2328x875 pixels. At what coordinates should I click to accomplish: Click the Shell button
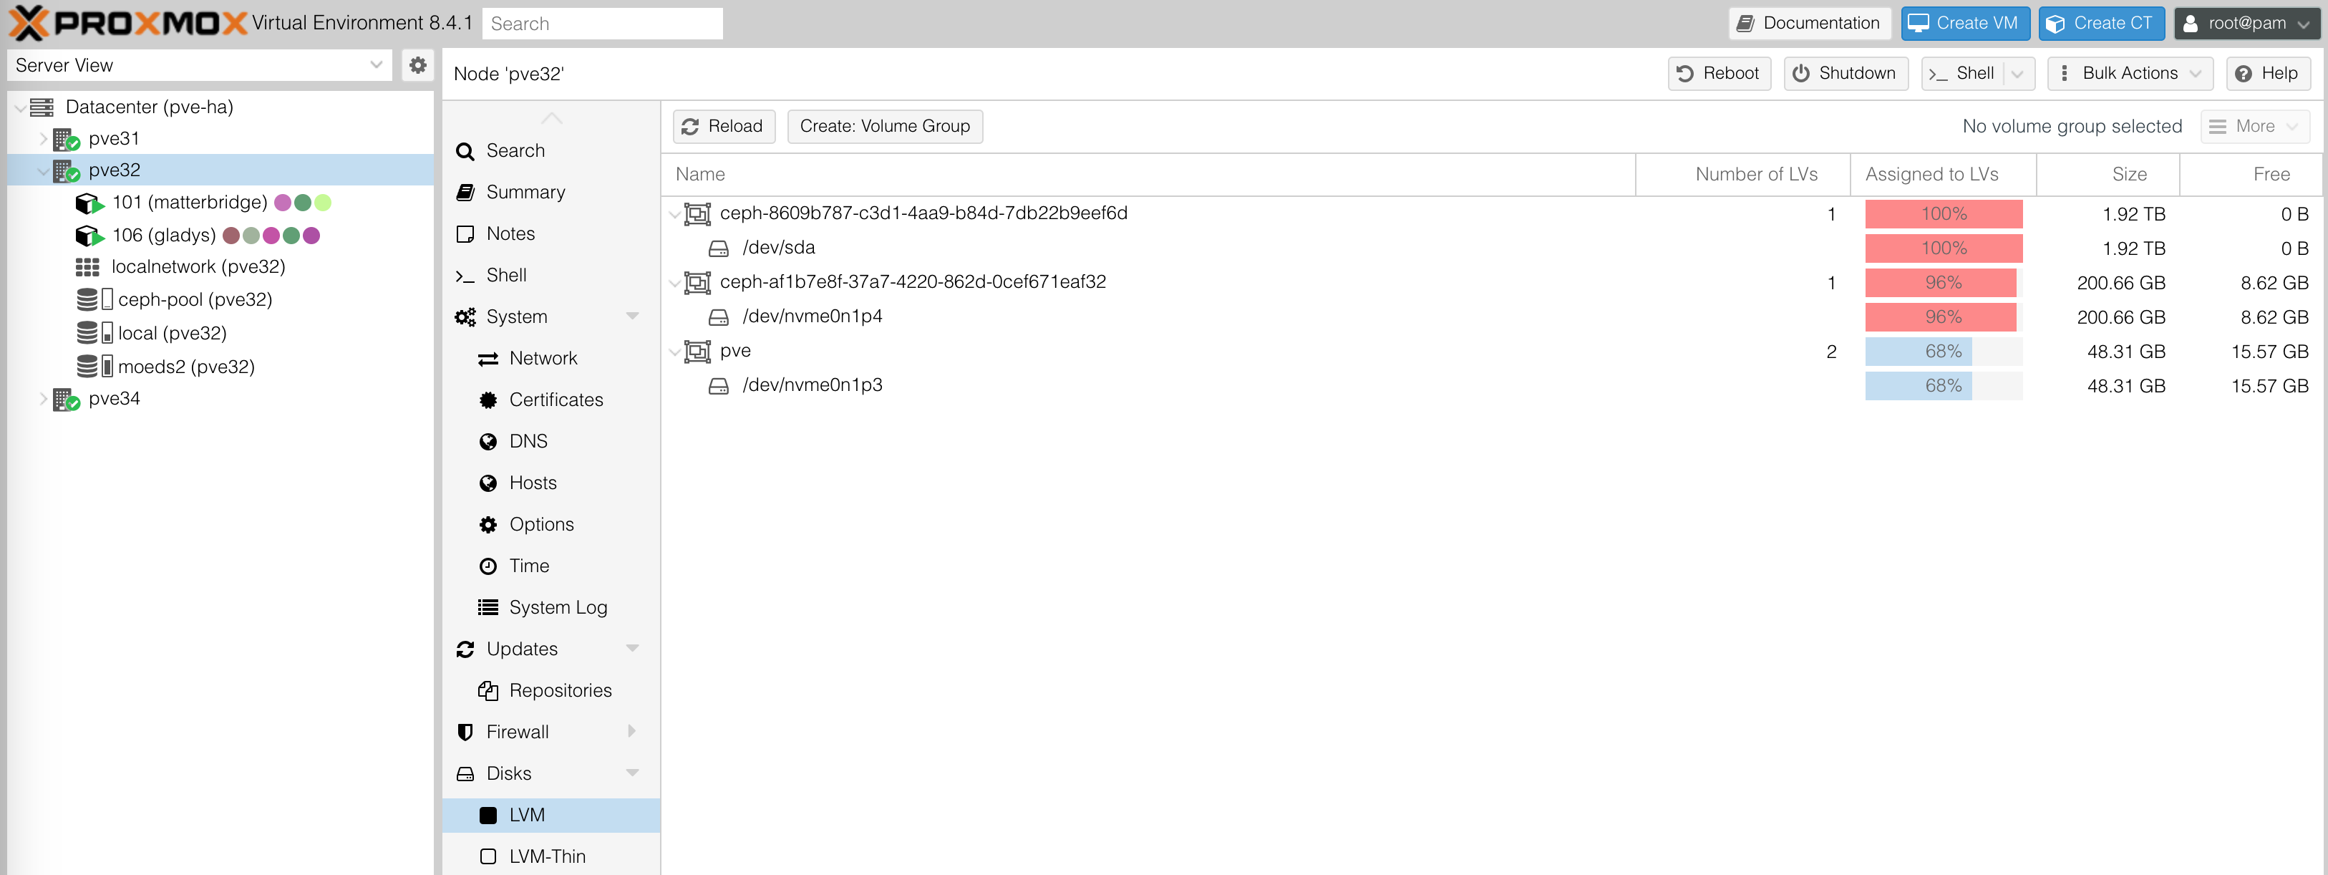[1962, 73]
